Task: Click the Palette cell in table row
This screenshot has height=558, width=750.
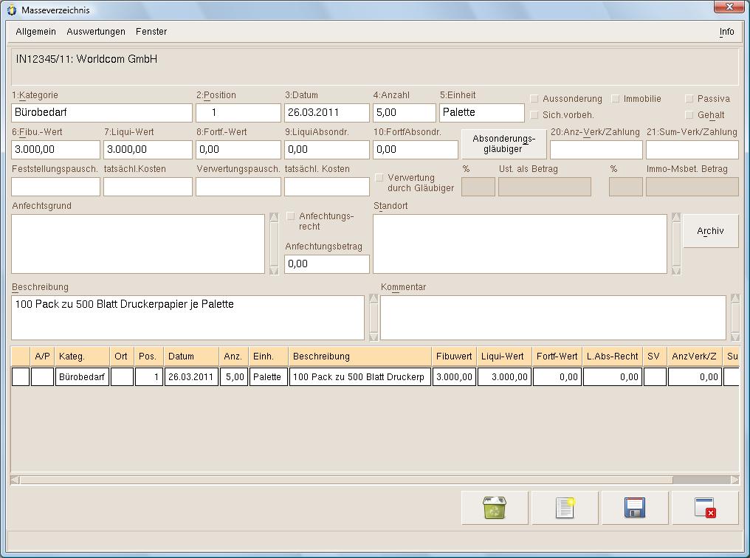Action: coord(268,376)
